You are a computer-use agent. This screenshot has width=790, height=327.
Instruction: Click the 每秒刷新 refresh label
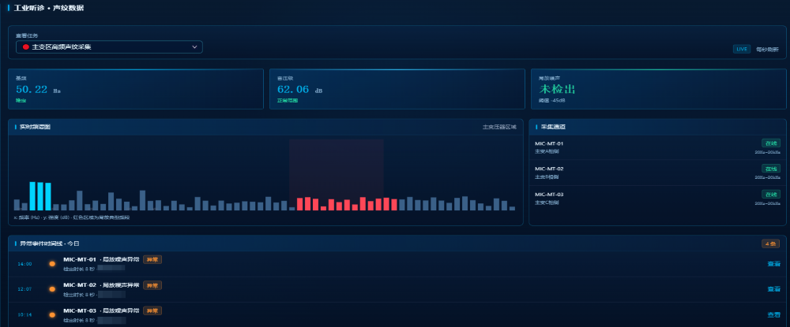click(767, 49)
